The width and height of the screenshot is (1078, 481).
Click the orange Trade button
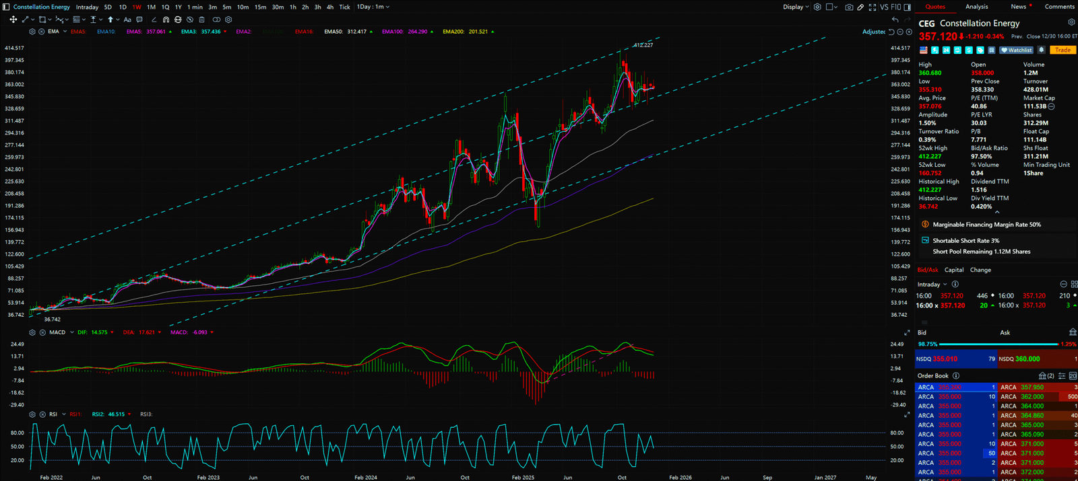(x=1063, y=50)
